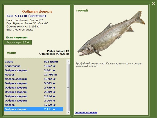Click the Озёрная форель title
The height and width of the screenshot is (118, 157).
tap(37, 12)
